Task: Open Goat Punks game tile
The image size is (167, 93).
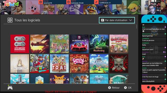Action: point(59,79)
